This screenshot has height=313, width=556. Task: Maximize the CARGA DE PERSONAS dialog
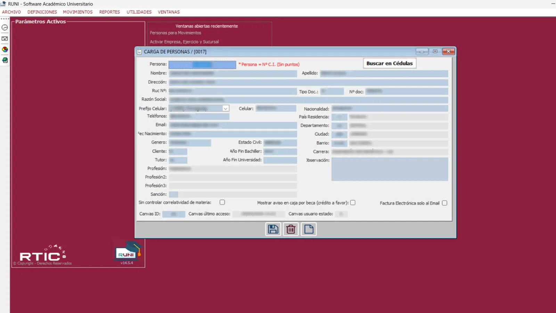tap(435, 51)
